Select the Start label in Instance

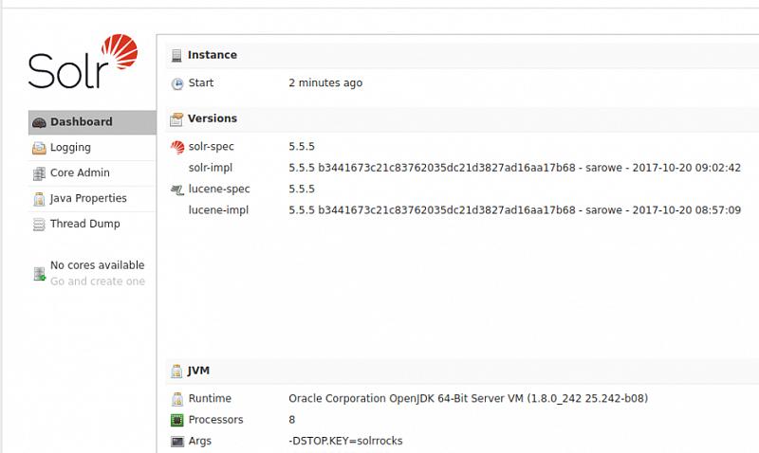(201, 82)
